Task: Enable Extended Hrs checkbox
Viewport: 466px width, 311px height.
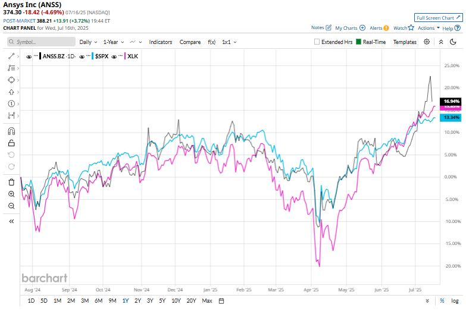Action: pyautogui.click(x=317, y=42)
